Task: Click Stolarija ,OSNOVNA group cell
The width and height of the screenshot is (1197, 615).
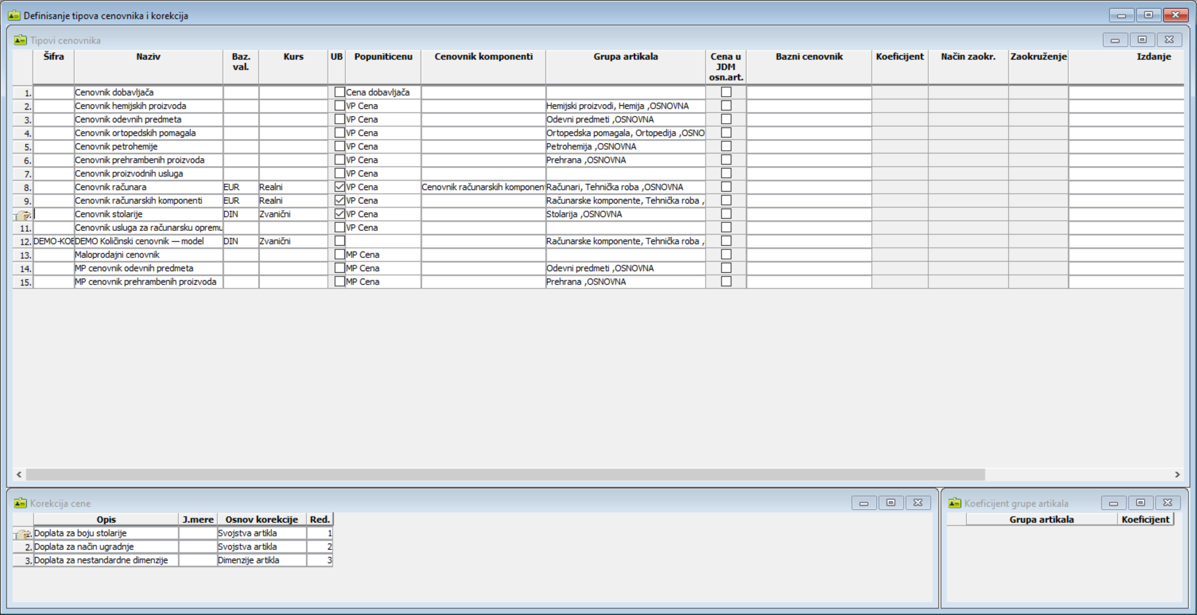Action: 625,214
